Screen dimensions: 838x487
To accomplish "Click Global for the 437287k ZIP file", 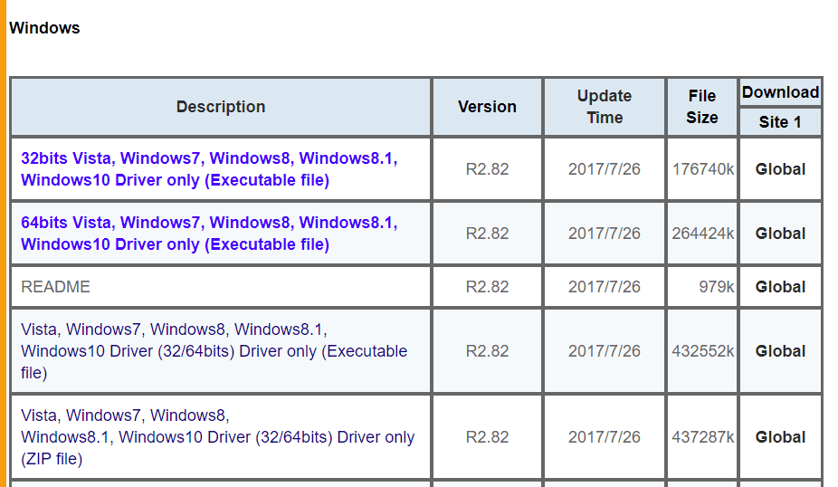I will [x=780, y=437].
